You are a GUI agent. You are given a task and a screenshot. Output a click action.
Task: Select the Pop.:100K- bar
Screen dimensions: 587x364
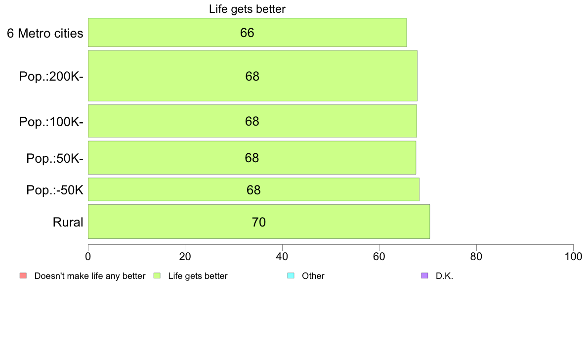(252, 121)
